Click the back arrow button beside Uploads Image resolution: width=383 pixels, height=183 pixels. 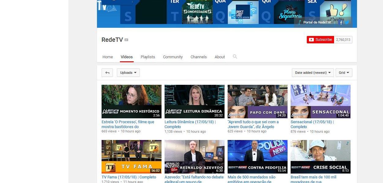coord(107,73)
